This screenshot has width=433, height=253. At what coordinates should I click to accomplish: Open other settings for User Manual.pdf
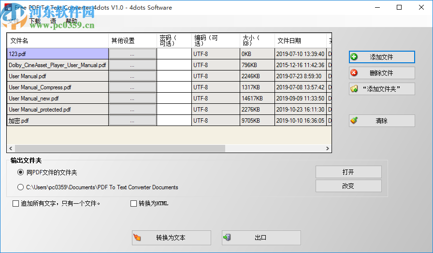pos(132,76)
